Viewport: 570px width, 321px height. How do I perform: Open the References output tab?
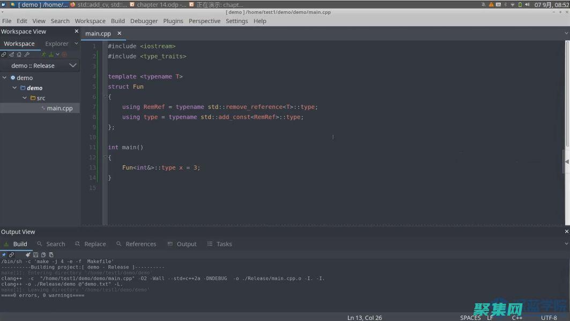pos(140,244)
